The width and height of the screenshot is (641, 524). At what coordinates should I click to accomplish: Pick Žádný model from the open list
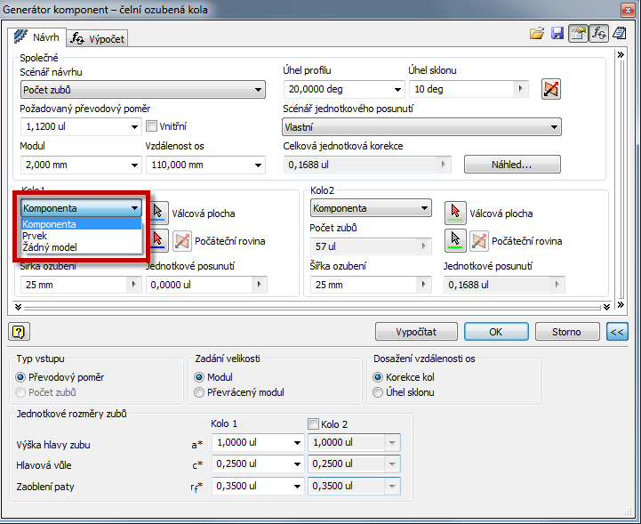click(49, 246)
